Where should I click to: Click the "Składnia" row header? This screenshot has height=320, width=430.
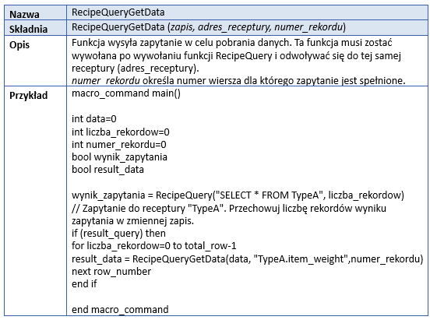point(29,29)
